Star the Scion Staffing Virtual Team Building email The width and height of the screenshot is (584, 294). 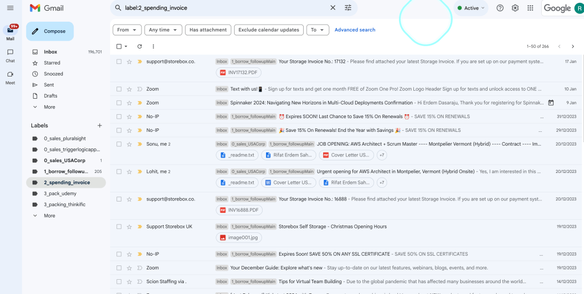pyautogui.click(x=129, y=281)
